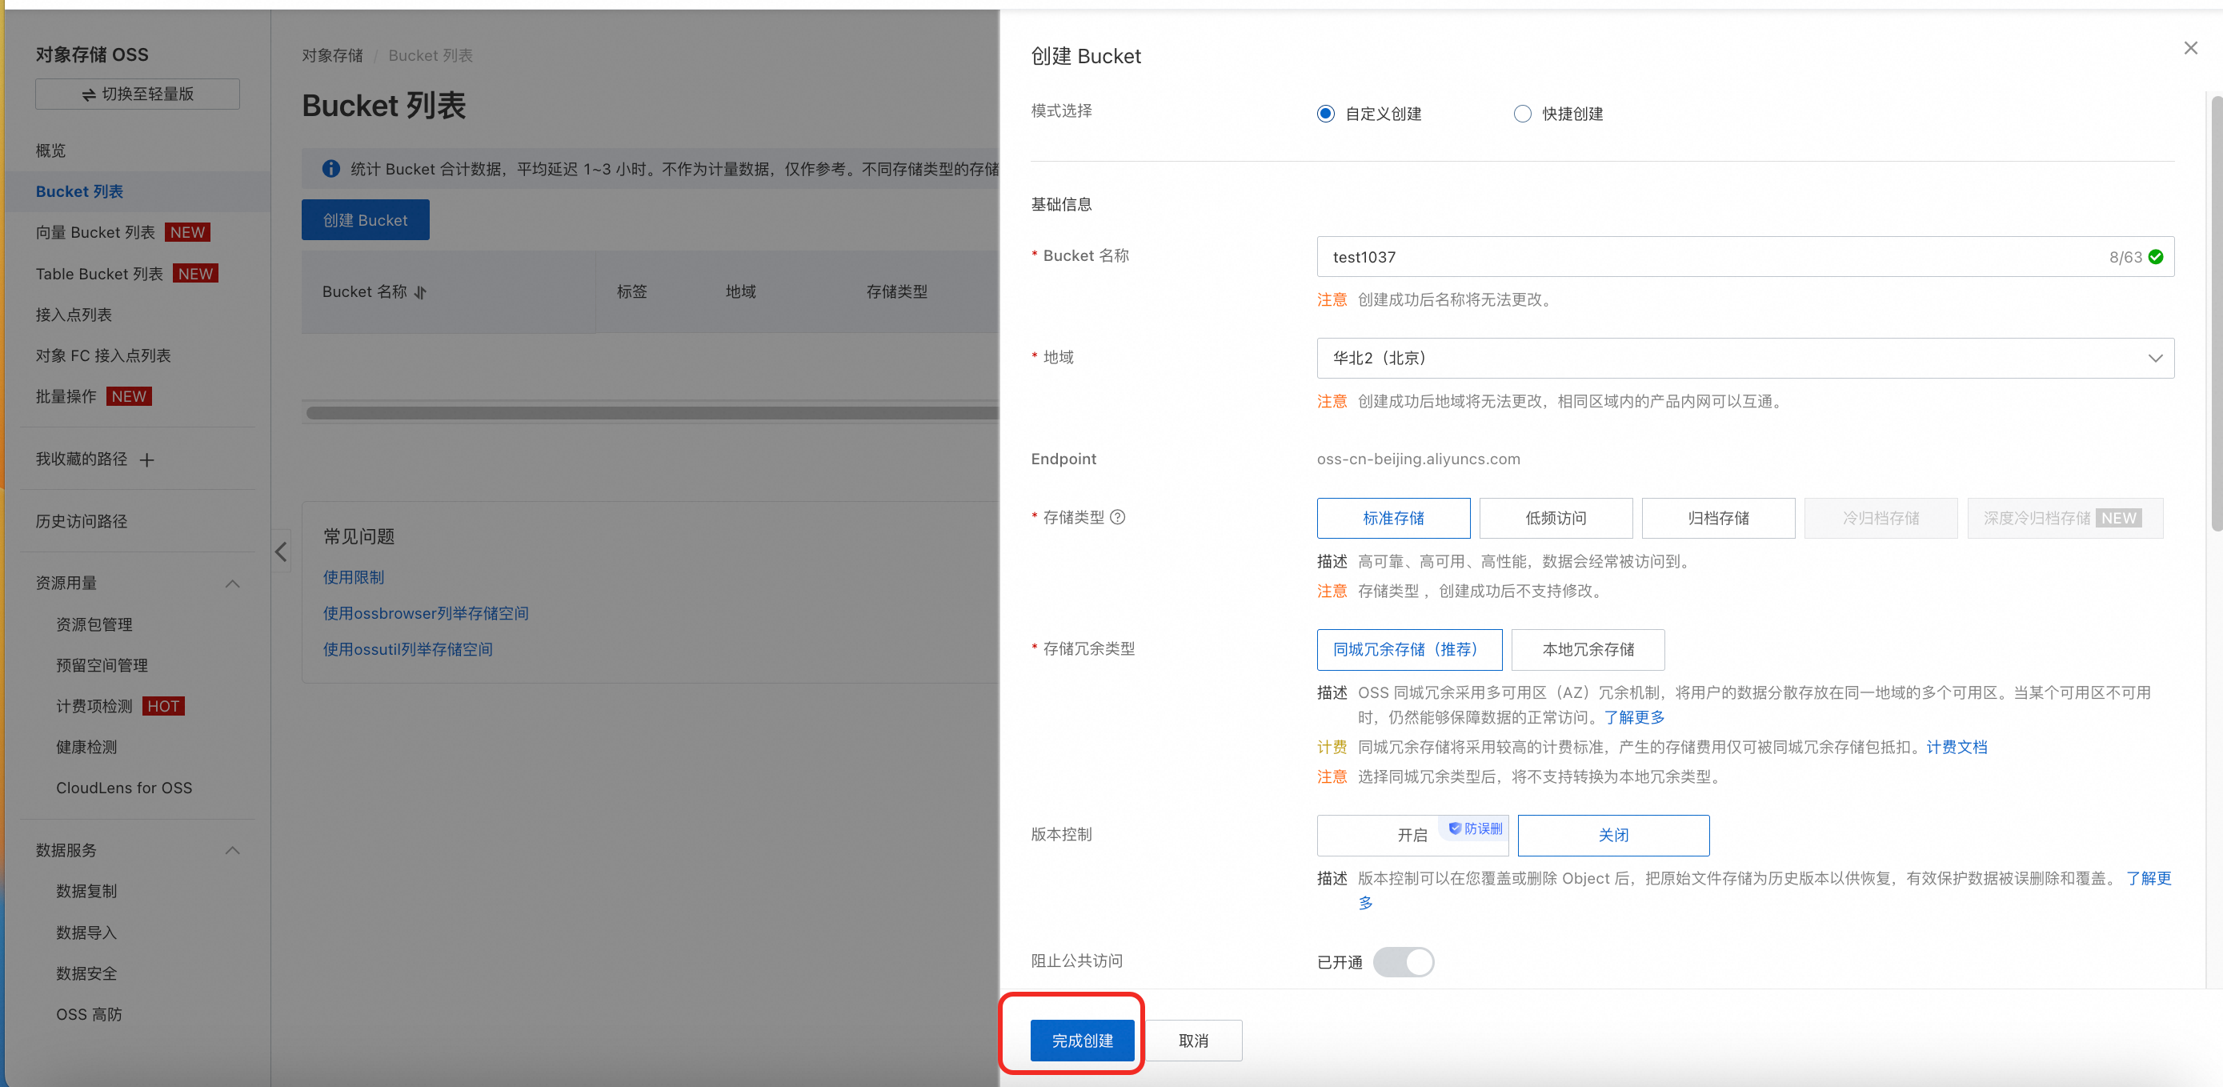The width and height of the screenshot is (2223, 1087).
Task: Open 历史访问路径 in the sidebar
Action: pos(82,521)
